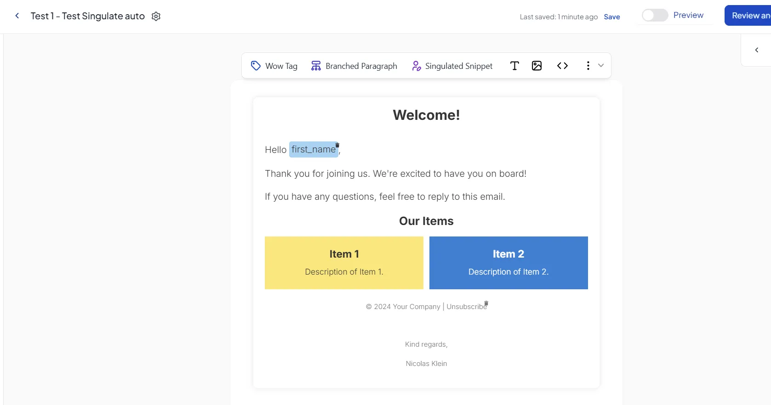Click the '© 2024 Your Company' text
771x405 pixels.
tap(403, 307)
